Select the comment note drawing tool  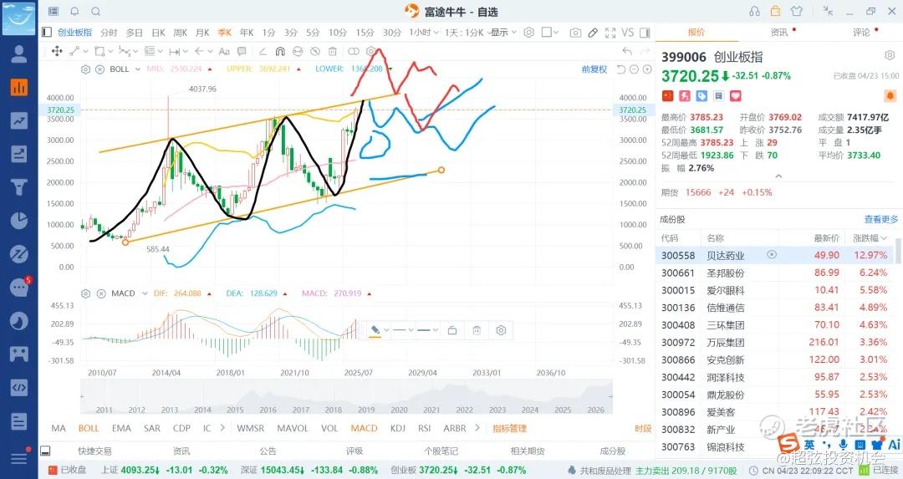pos(242,51)
